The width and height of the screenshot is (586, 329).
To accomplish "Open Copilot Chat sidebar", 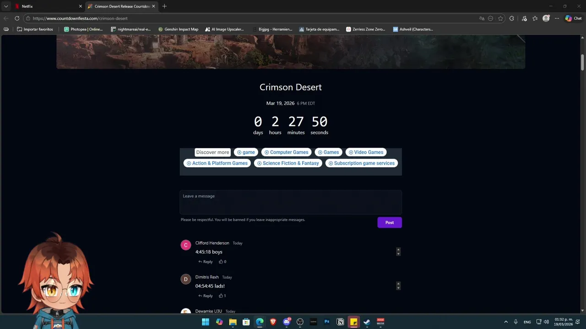I will point(574,18).
